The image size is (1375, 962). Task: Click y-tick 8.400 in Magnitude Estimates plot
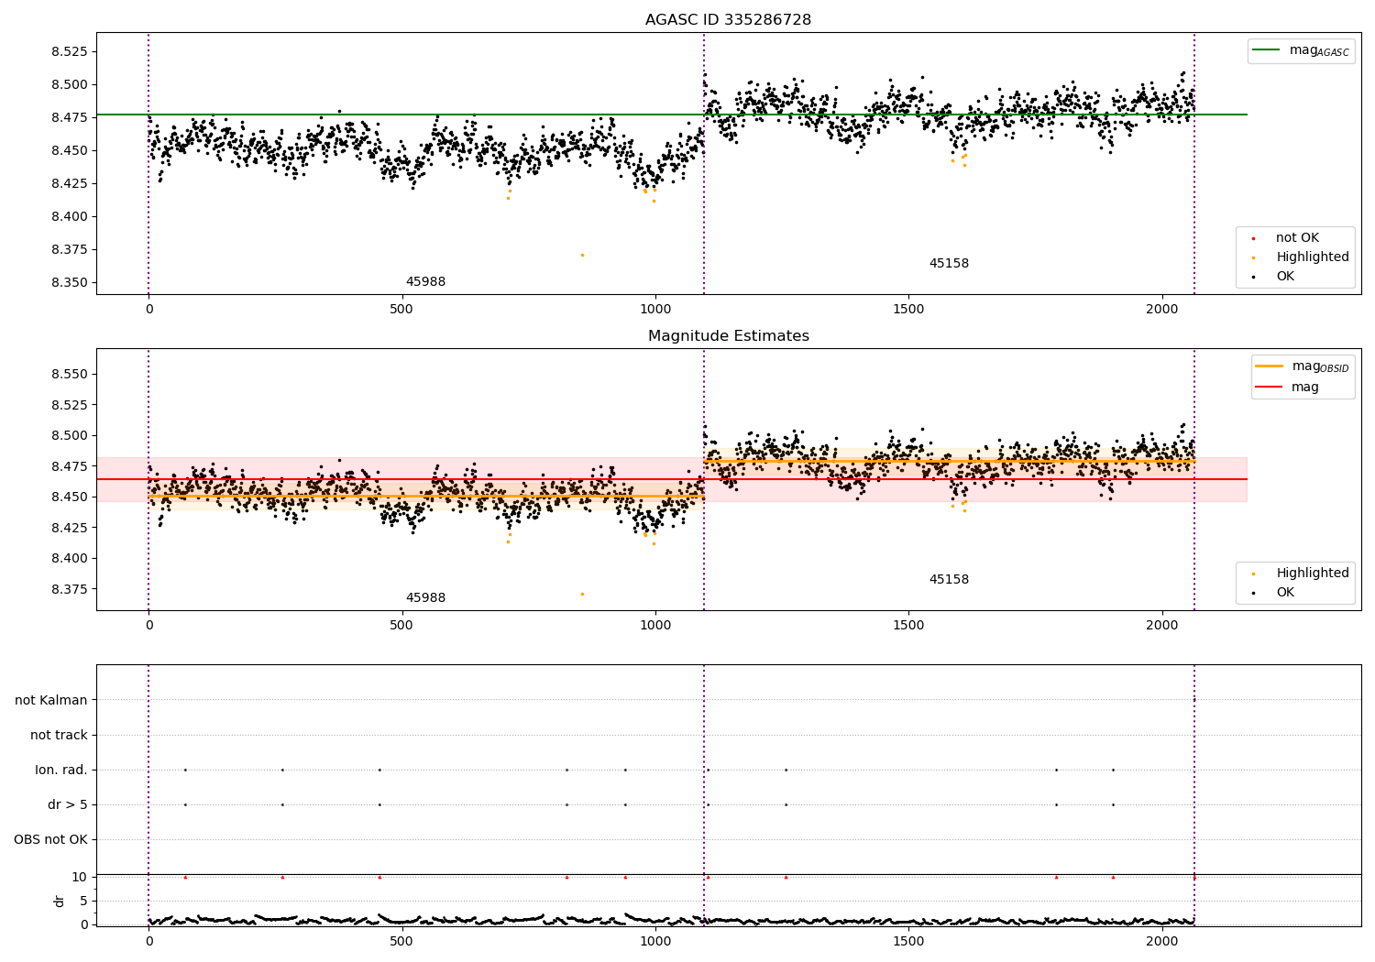70,558
